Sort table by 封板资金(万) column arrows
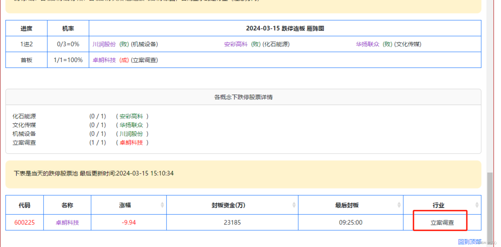 (x=294, y=205)
